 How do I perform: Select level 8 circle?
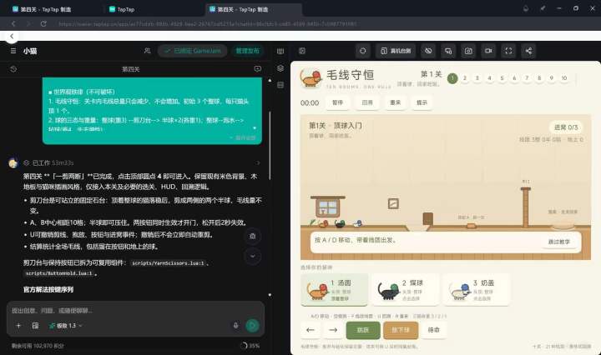(539, 78)
